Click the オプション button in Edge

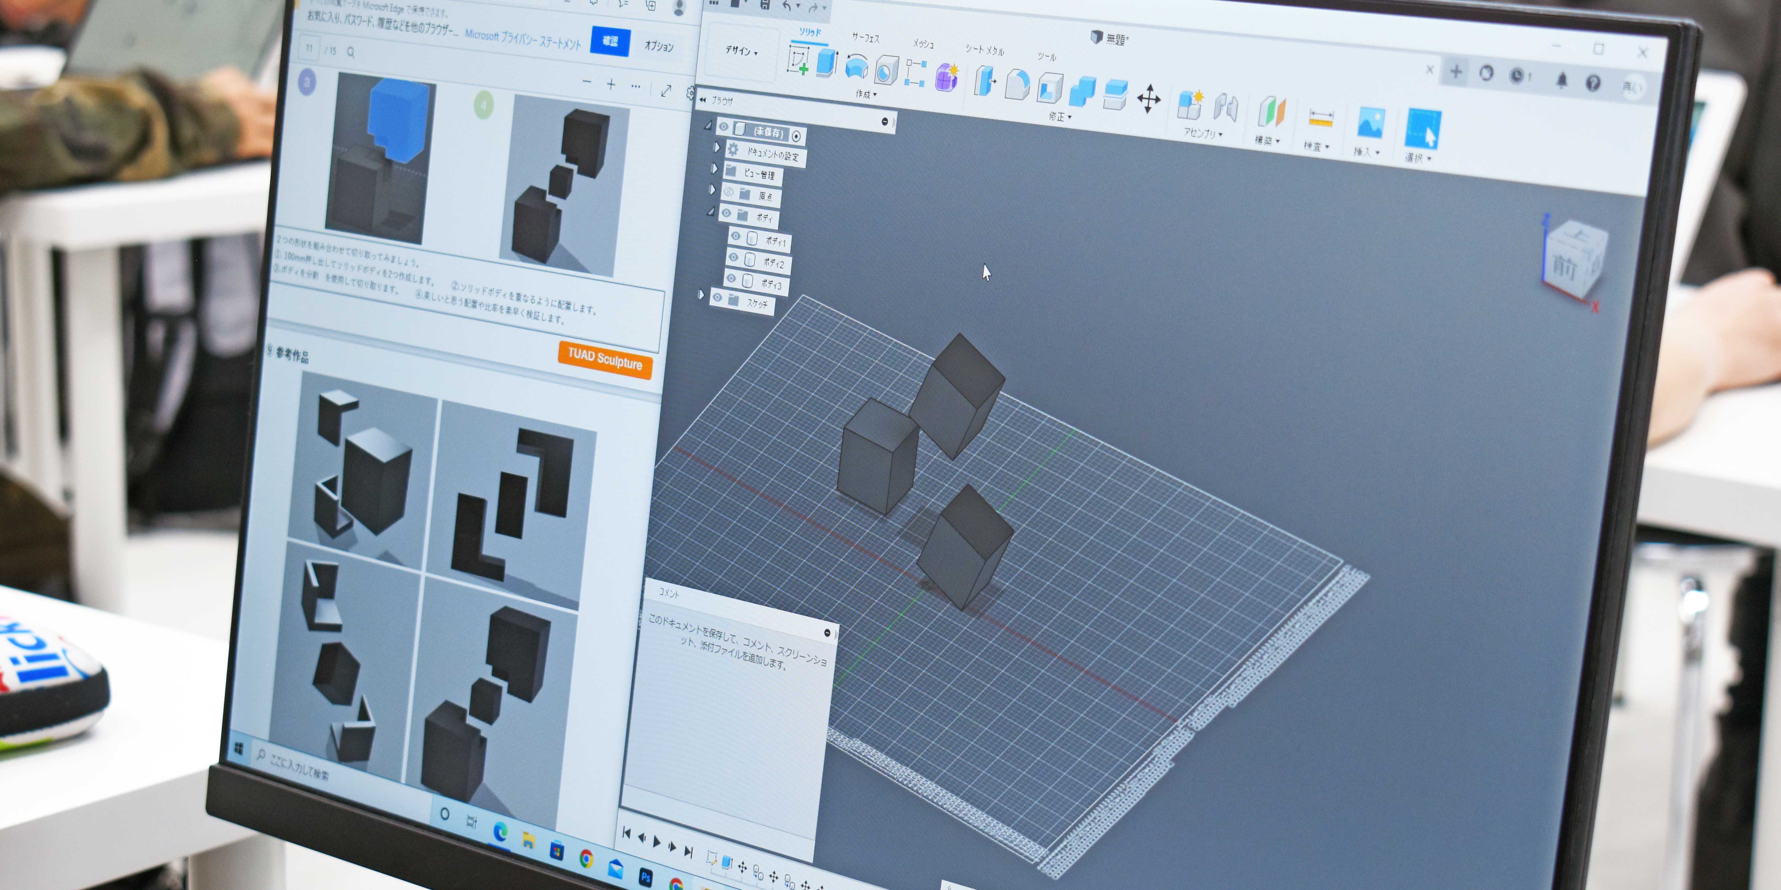pyautogui.click(x=658, y=46)
